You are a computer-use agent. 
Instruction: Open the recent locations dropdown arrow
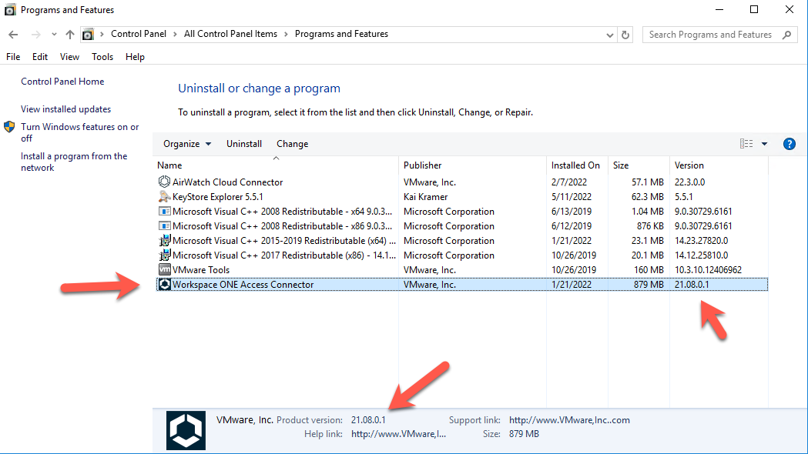click(54, 35)
